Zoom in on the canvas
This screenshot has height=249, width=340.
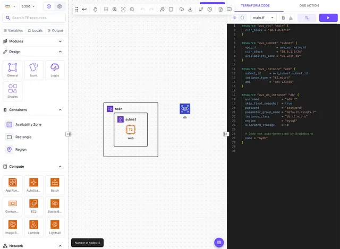pyautogui.click(x=115, y=10)
